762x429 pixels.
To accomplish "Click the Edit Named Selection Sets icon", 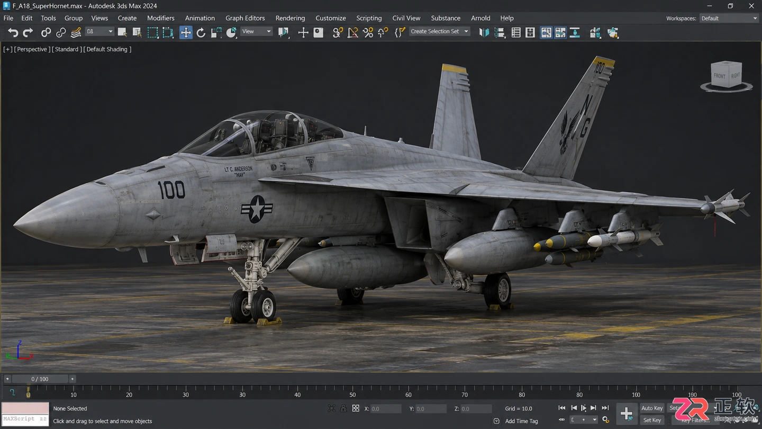I will (400, 32).
